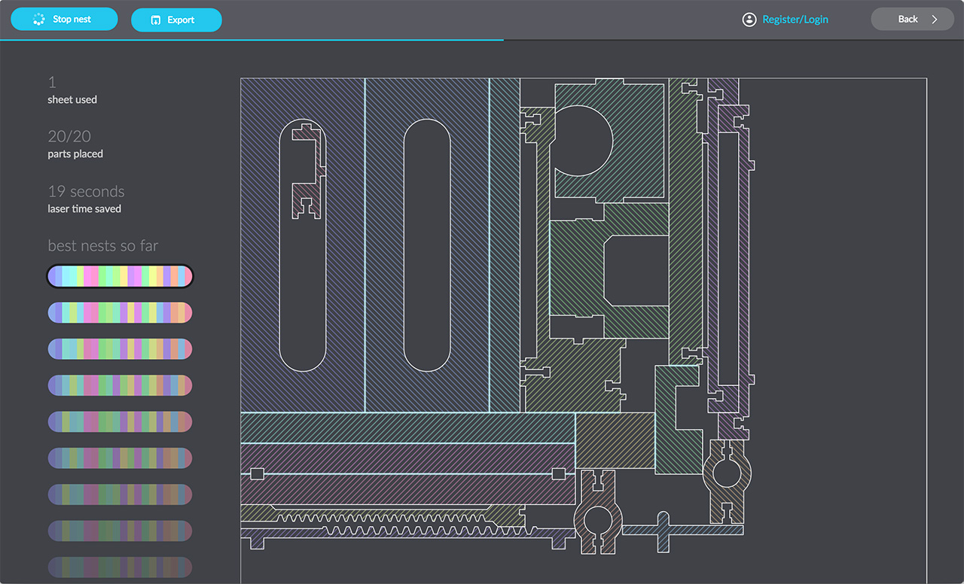Click the large circular hole part
Image resolution: width=964 pixels, height=584 pixels.
pyautogui.click(x=584, y=139)
